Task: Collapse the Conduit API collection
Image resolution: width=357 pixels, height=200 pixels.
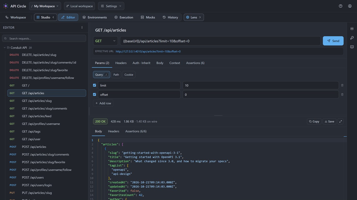Action: (4, 48)
